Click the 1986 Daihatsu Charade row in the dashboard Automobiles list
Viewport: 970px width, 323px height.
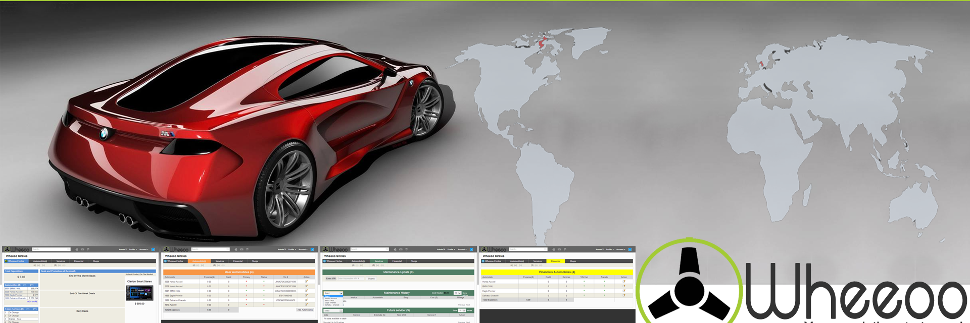(21, 298)
